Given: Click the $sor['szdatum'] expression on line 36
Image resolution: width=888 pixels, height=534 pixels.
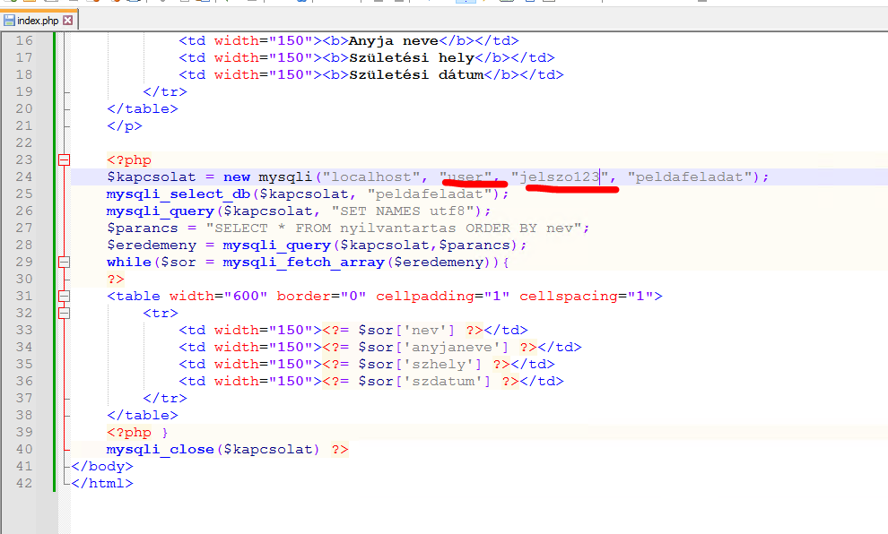Looking at the screenshot, I should [428, 382].
